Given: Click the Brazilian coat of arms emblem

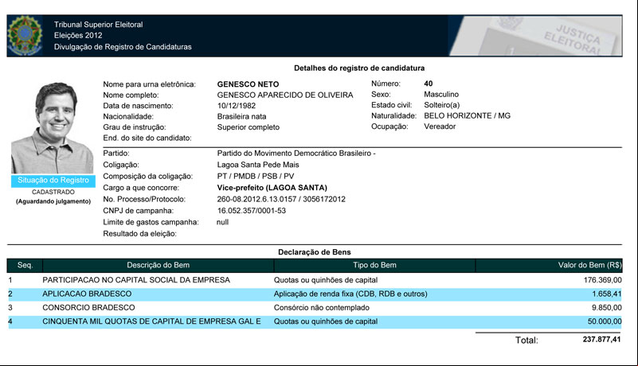Looking at the screenshot, I should (x=25, y=36).
